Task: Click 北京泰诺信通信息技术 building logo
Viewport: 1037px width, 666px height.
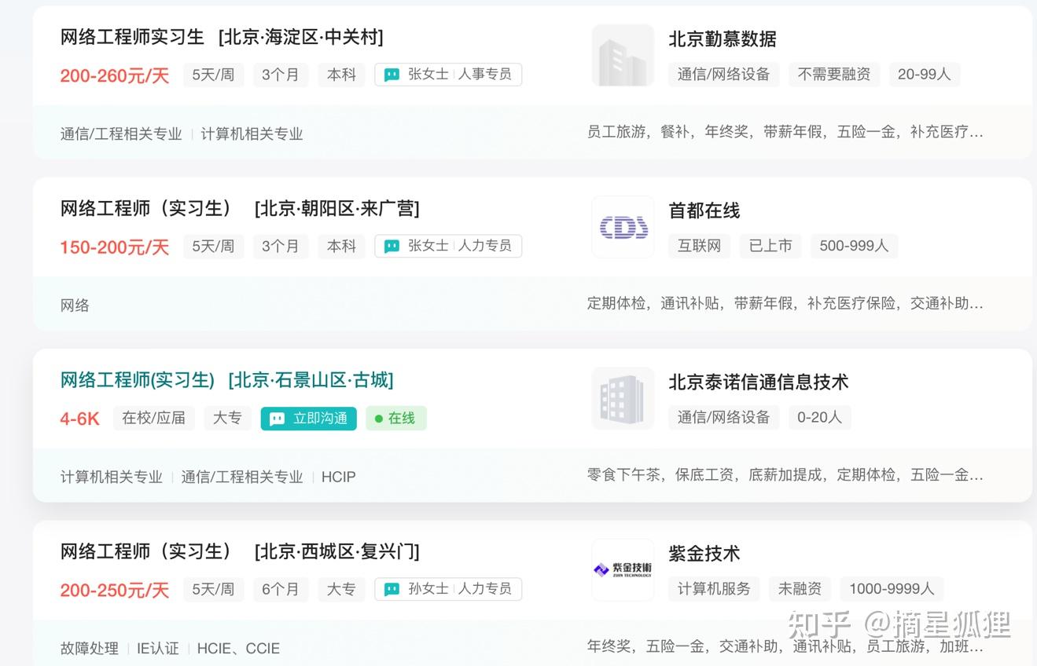Action: [x=623, y=398]
